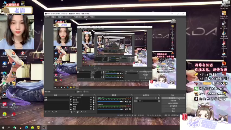Expand the streaming button dropdown arrow
This screenshot has width=231, height=130.
click(184, 98)
